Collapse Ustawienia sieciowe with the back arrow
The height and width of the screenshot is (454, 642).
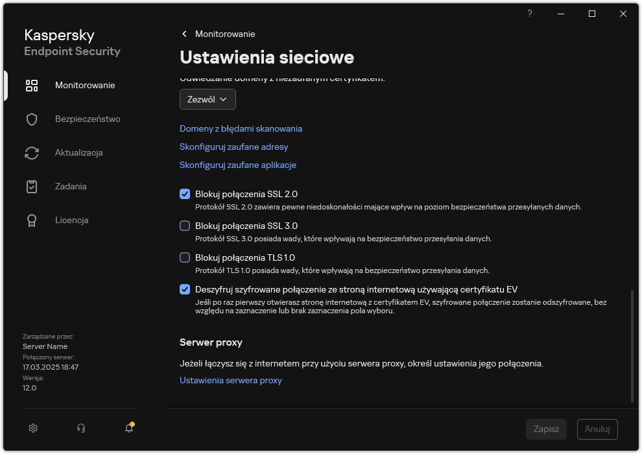[184, 34]
